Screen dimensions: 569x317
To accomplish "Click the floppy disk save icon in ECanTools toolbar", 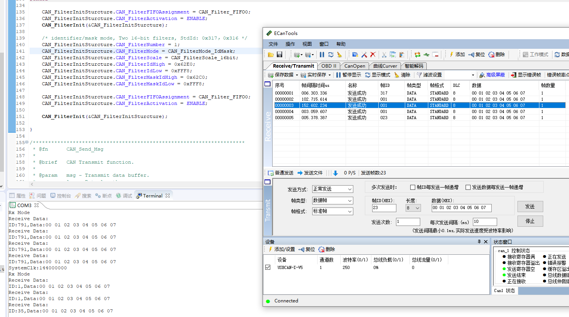I will 280,55.
